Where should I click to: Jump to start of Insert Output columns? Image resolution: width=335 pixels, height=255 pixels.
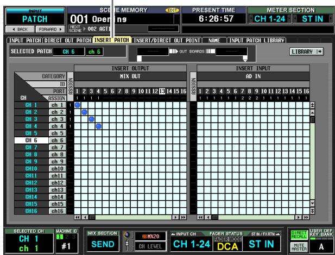77,218
